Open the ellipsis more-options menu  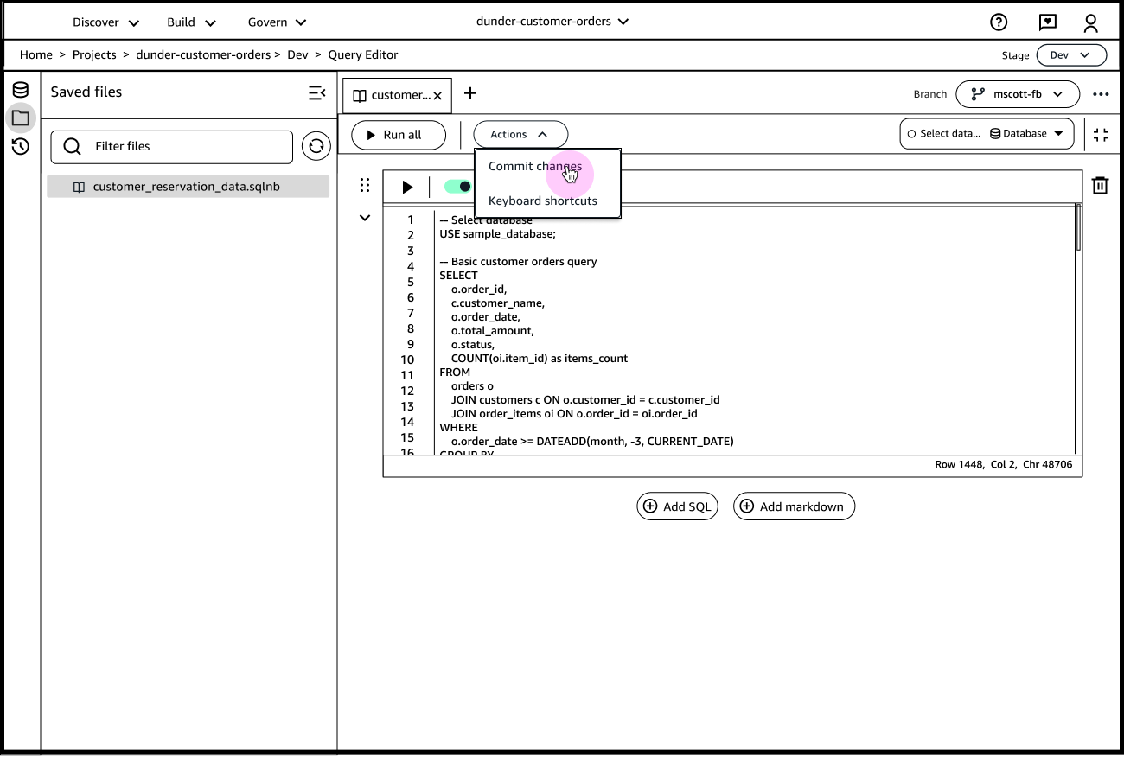[x=1102, y=93]
